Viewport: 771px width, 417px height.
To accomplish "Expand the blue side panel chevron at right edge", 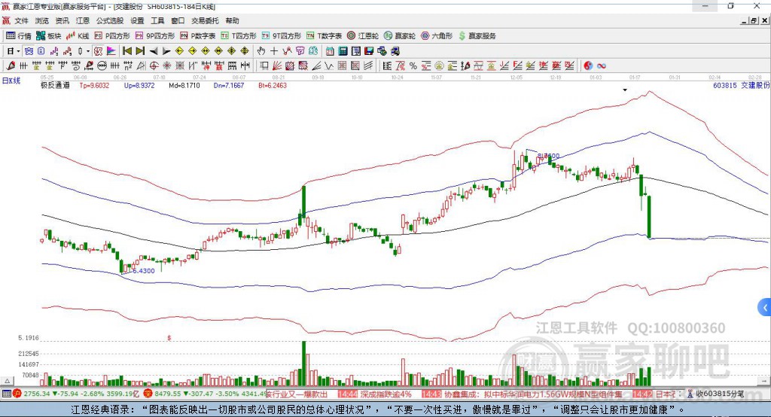I will tap(765, 308).
